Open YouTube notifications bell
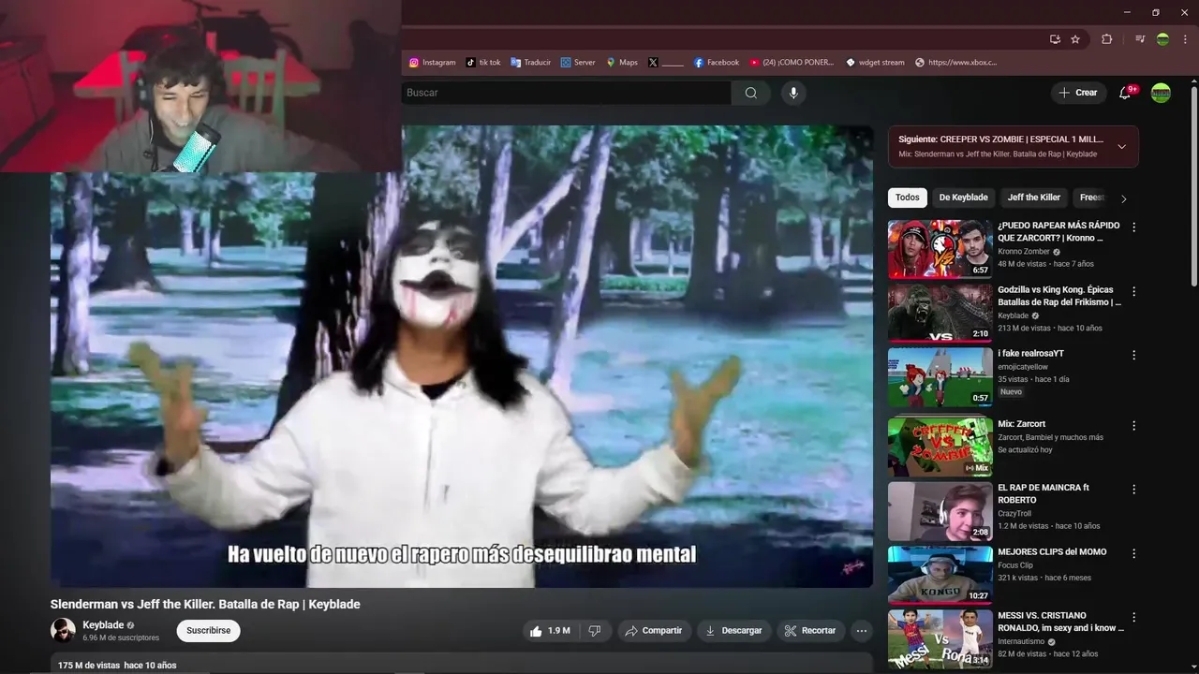Screen dimensions: 1199x674 1125,93
